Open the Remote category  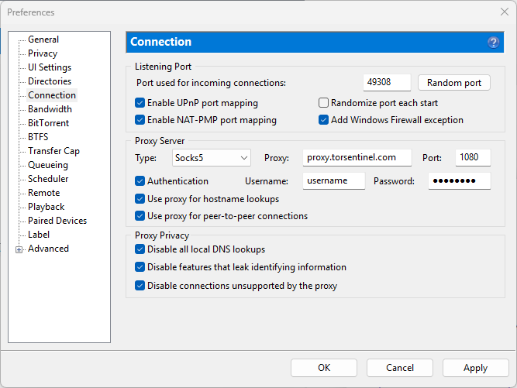pyautogui.click(x=44, y=193)
